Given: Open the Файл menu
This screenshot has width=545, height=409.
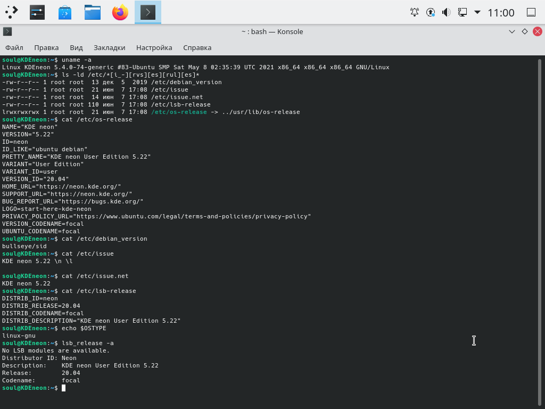Looking at the screenshot, I should point(14,47).
